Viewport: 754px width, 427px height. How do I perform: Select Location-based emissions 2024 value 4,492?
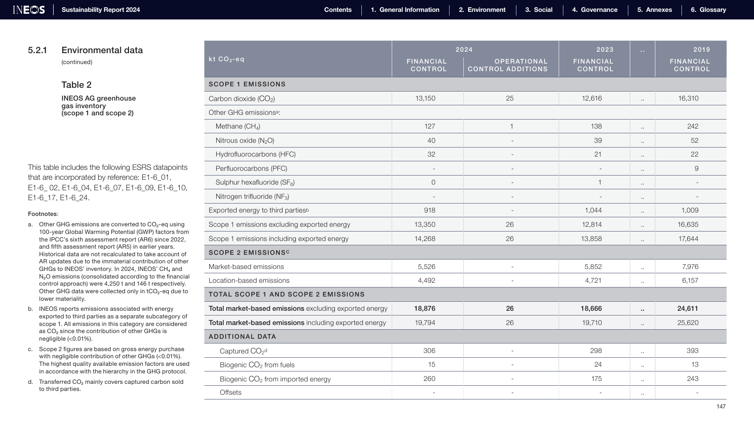click(x=426, y=280)
